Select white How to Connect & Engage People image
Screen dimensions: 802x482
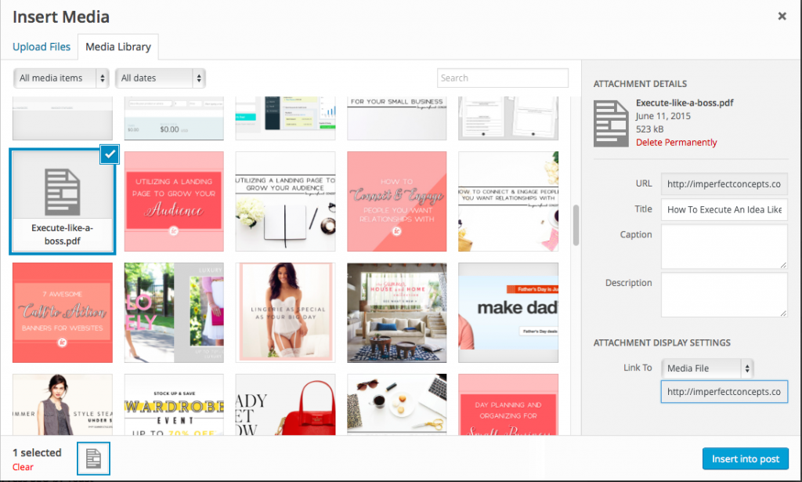(x=508, y=201)
